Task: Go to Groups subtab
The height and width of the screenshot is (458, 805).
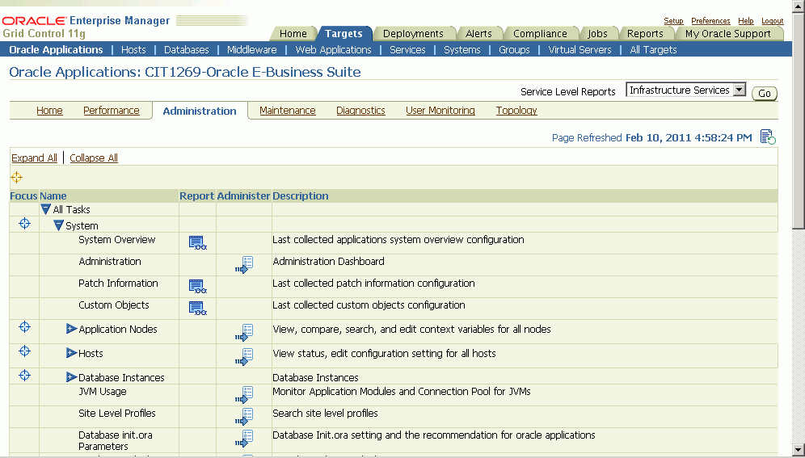Action: 514,50
